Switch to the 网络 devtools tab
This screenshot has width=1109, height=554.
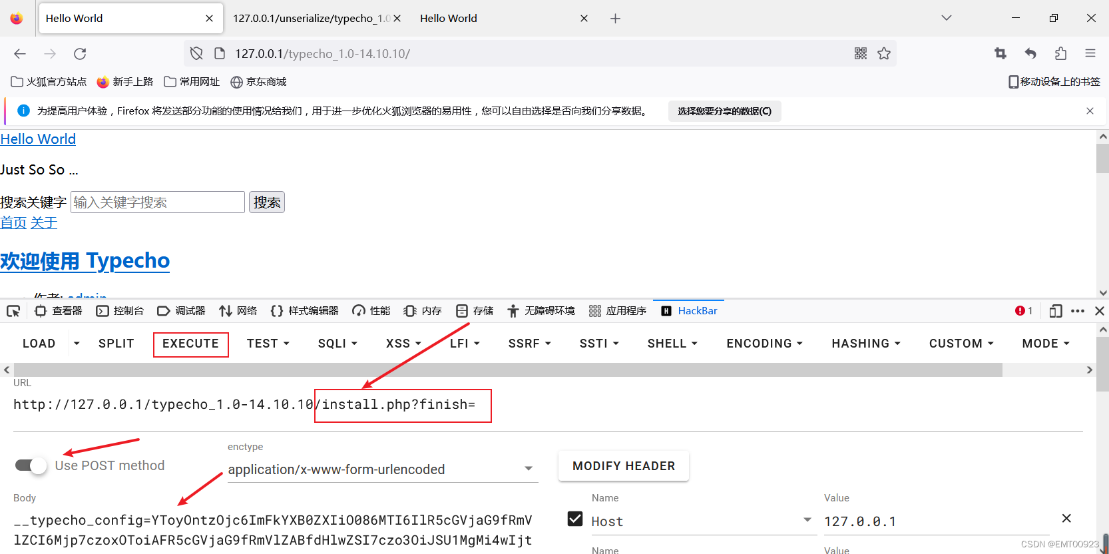(238, 311)
